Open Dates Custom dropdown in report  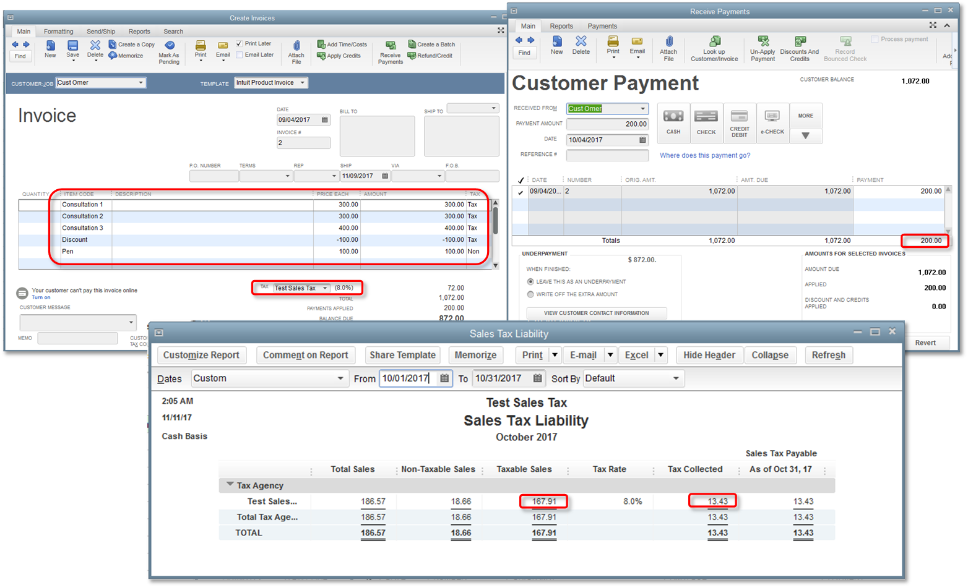coord(340,378)
